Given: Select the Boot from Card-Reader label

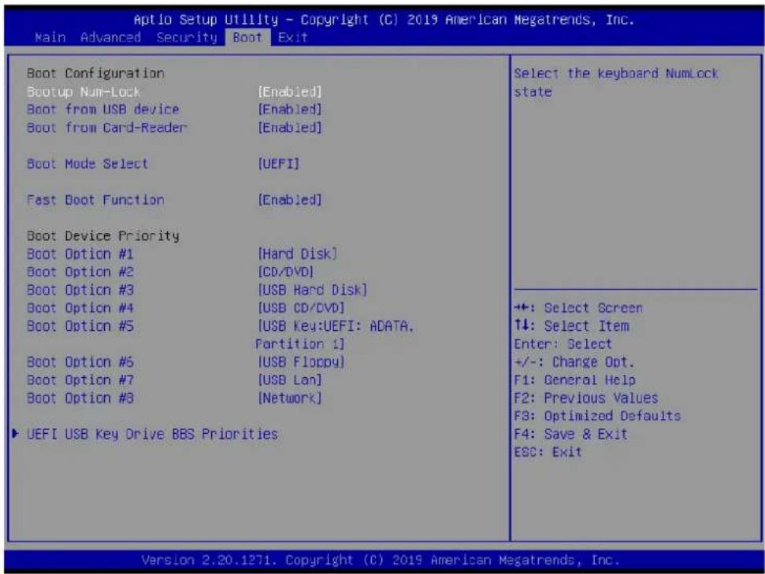Looking at the screenshot, I should pyautogui.click(x=107, y=128).
